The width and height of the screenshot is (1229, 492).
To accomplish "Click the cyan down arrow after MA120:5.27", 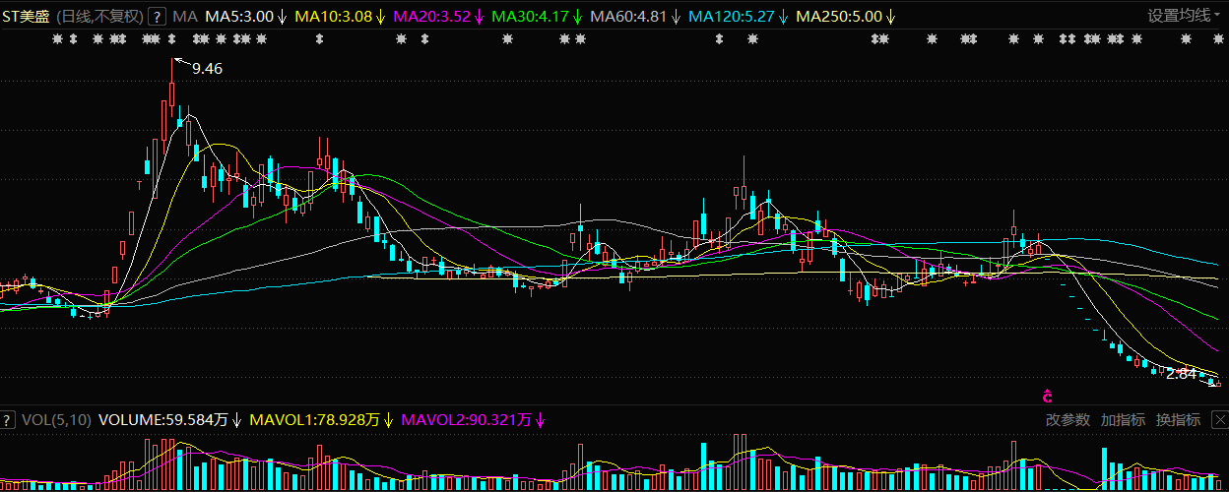I will tap(782, 17).
